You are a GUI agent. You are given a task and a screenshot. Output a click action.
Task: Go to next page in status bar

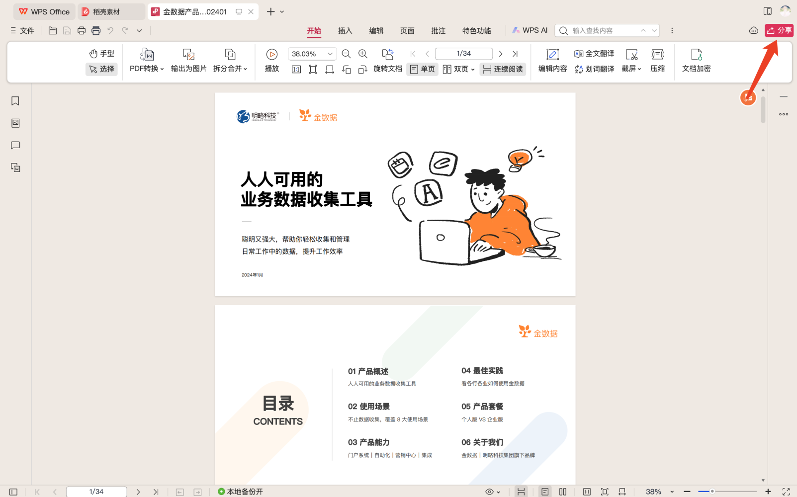point(138,492)
